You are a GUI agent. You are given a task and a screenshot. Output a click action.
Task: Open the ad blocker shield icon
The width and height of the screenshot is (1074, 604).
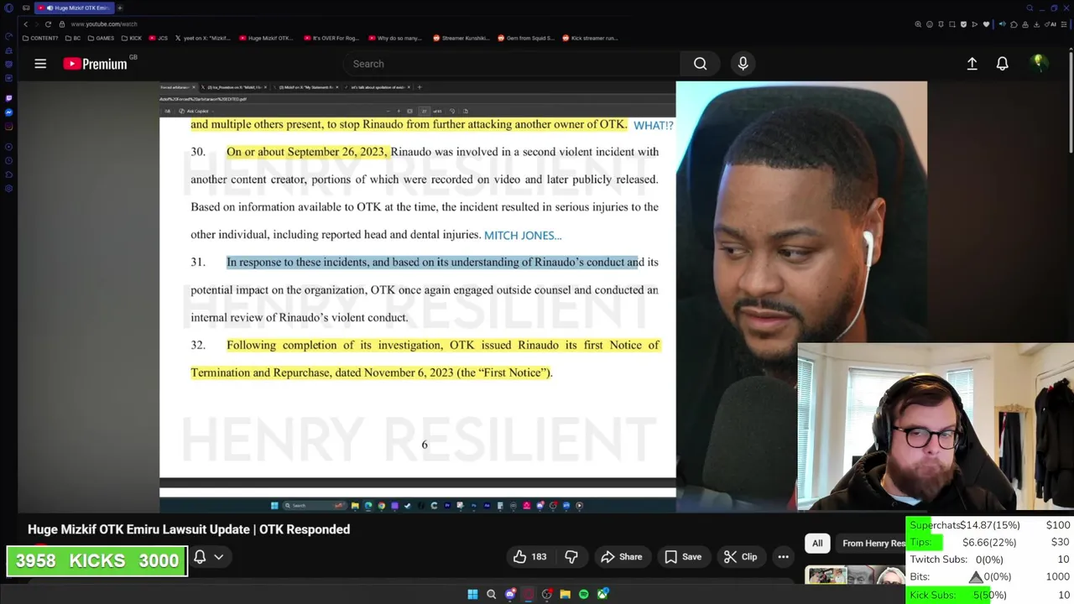click(x=963, y=24)
